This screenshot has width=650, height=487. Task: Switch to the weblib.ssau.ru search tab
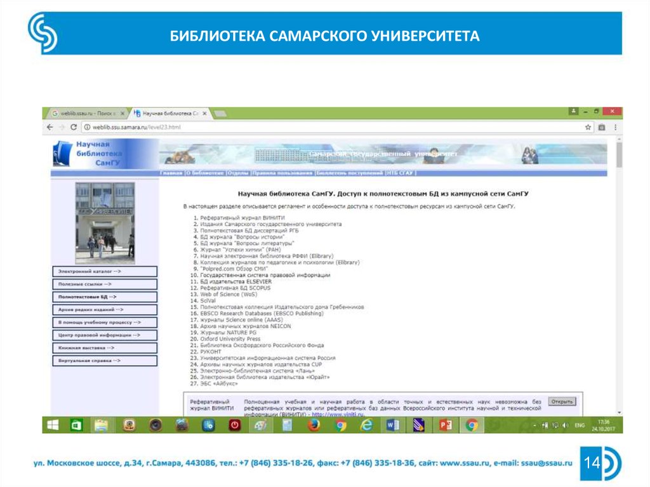(x=86, y=113)
